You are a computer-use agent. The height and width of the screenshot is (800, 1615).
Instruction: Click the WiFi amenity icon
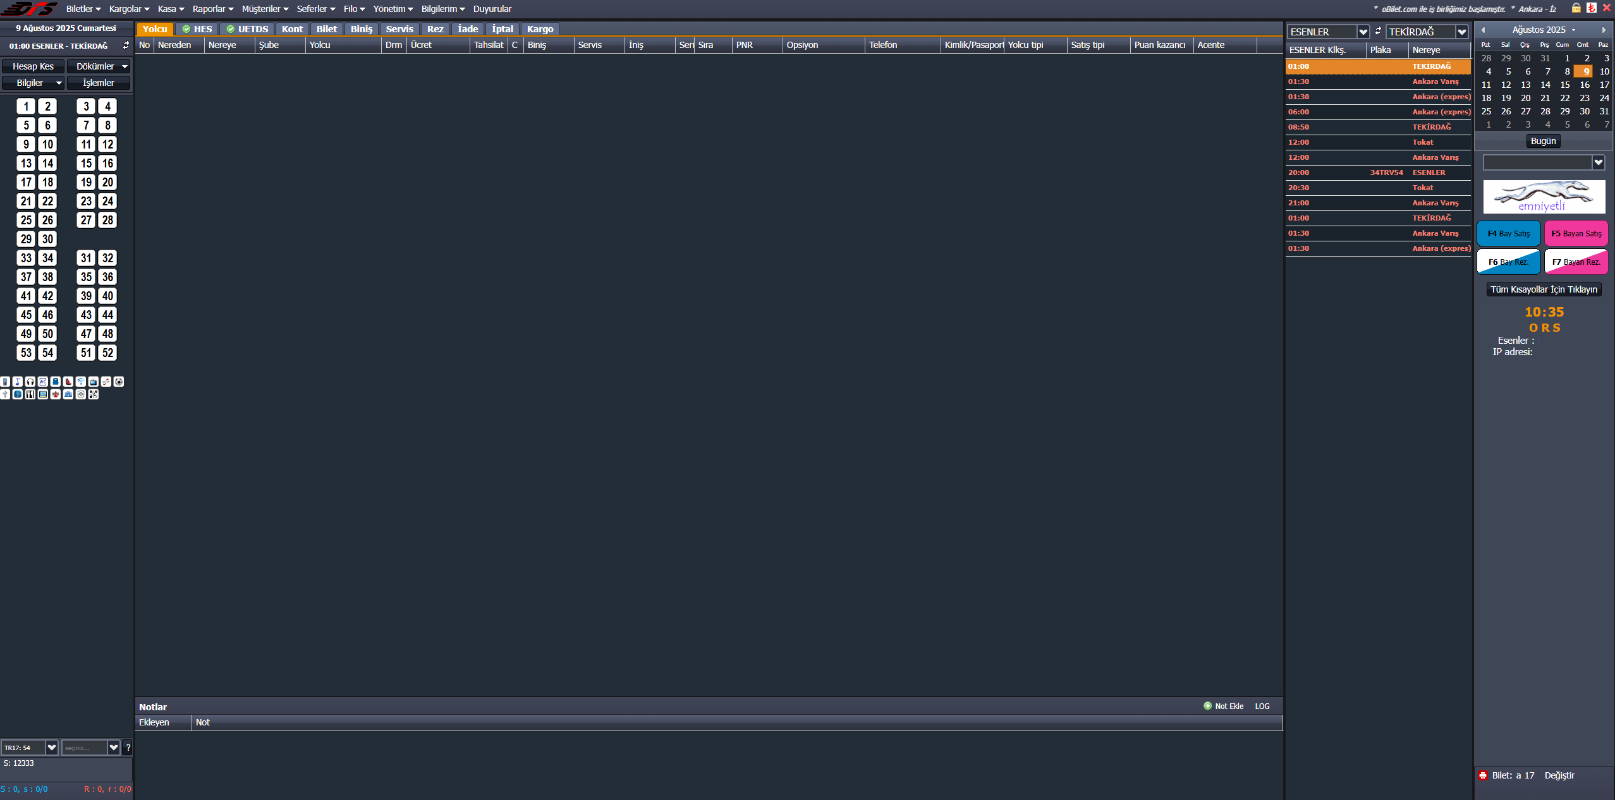[x=81, y=382]
